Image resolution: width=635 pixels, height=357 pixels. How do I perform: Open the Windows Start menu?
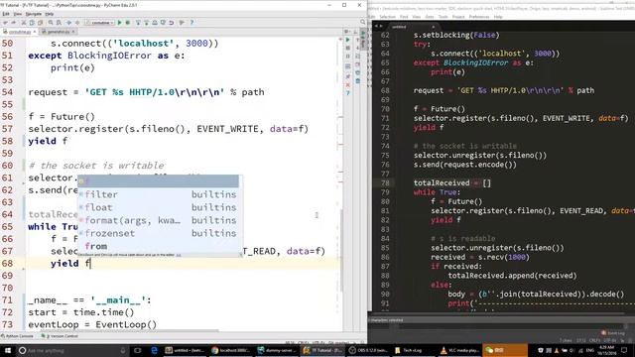(x=8, y=350)
